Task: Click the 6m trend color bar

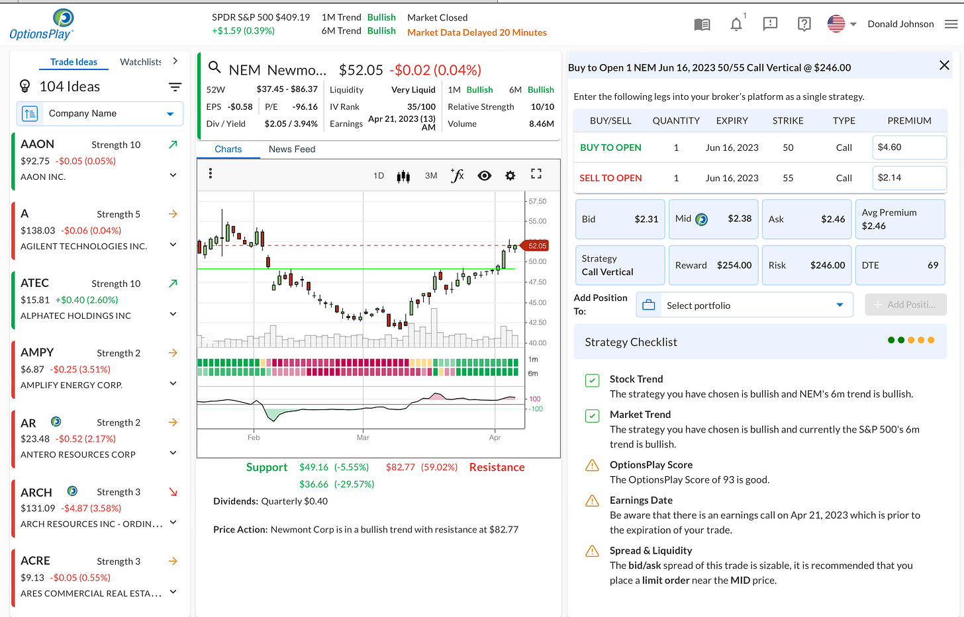Action: [x=358, y=372]
